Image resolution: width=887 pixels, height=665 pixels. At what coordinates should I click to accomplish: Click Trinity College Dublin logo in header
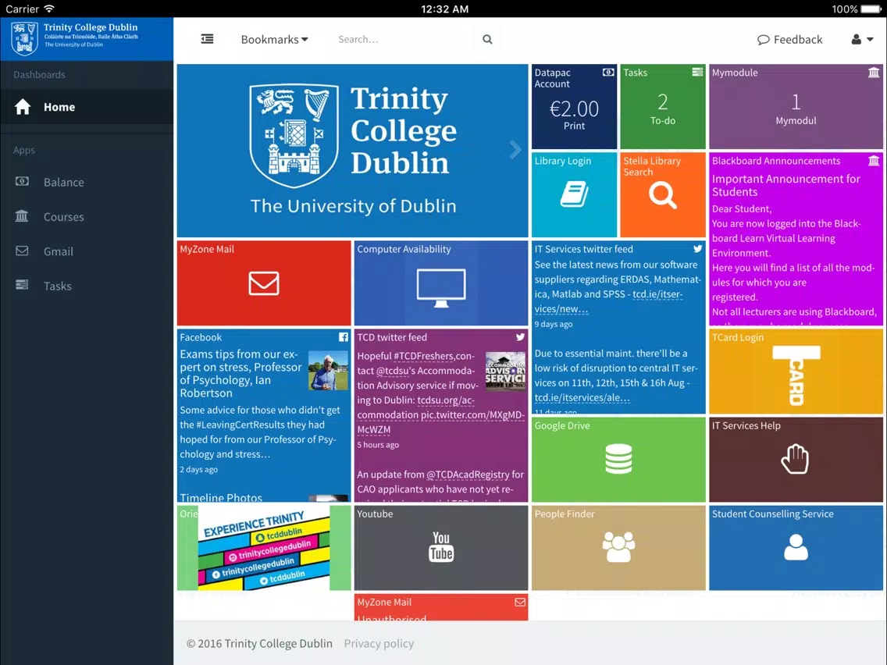click(x=75, y=38)
